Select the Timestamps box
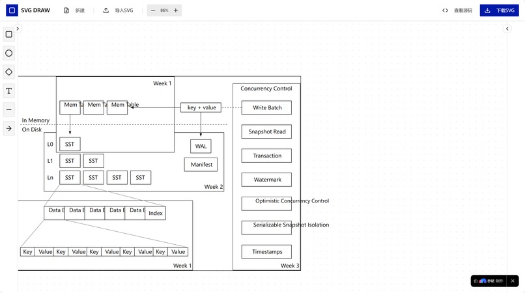This screenshot has width=525, height=293. click(x=266, y=252)
